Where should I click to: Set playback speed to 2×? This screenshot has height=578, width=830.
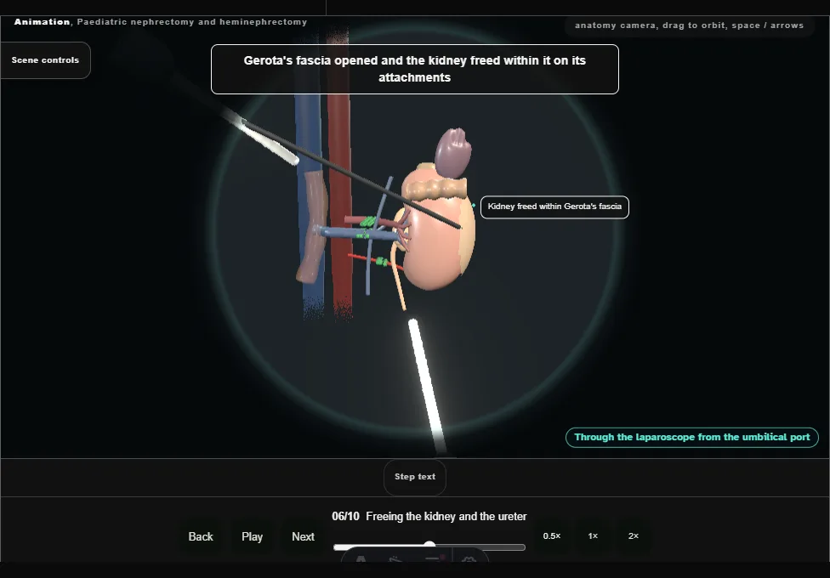tap(633, 536)
